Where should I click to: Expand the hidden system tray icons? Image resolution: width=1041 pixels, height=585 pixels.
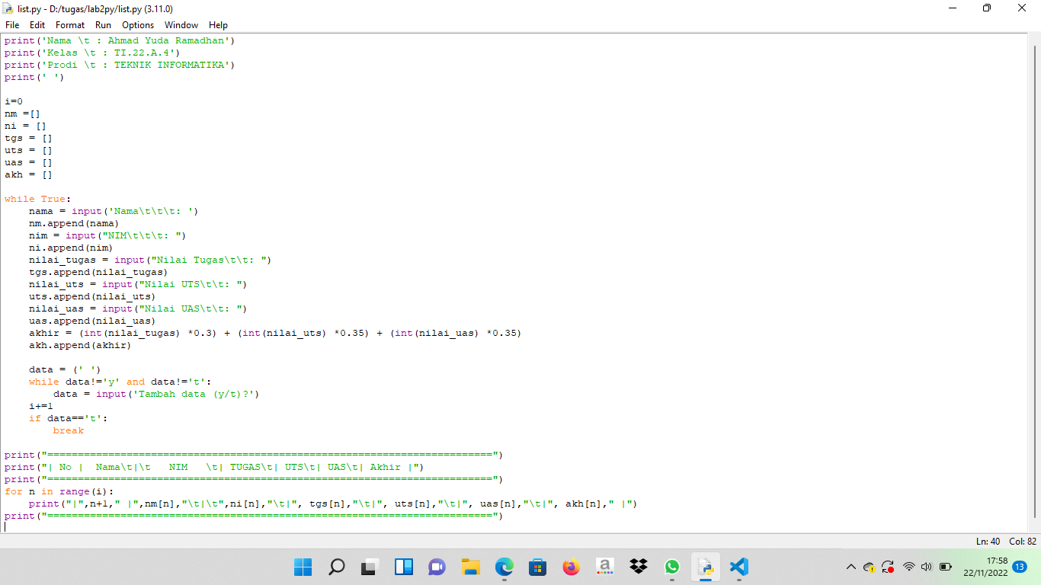click(x=851, y=567)
